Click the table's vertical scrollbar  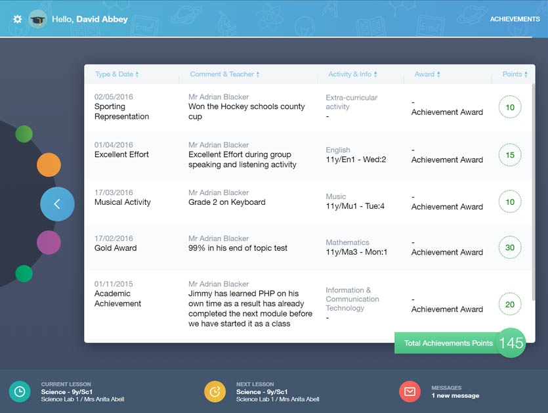533,192
